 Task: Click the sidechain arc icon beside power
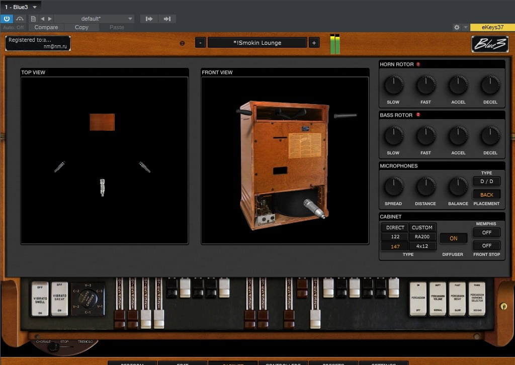[20, 19]
